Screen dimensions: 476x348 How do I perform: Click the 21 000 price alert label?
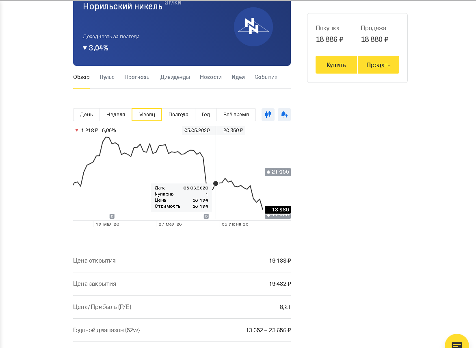pos(278,172)
